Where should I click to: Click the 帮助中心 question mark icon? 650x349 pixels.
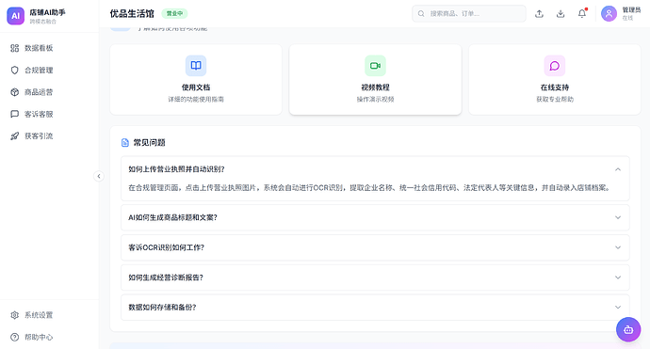tap(14, 337)
